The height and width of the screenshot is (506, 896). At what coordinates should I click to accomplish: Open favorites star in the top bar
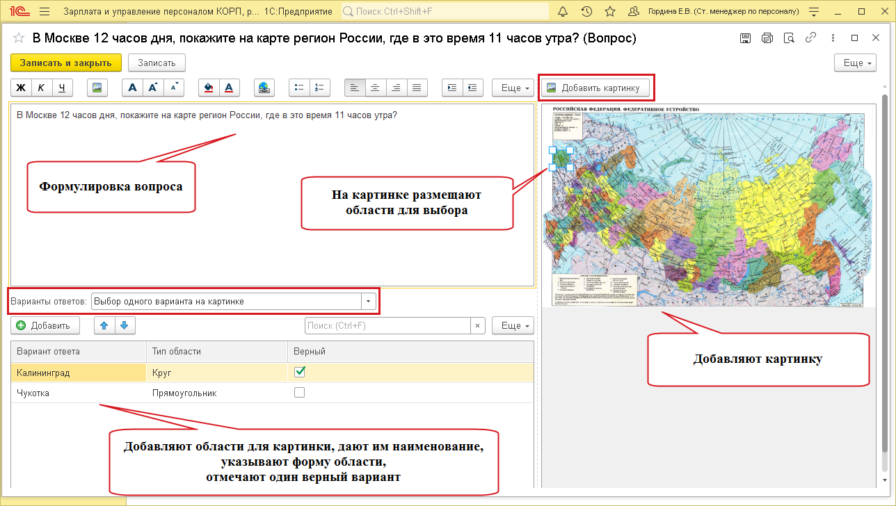610,12
